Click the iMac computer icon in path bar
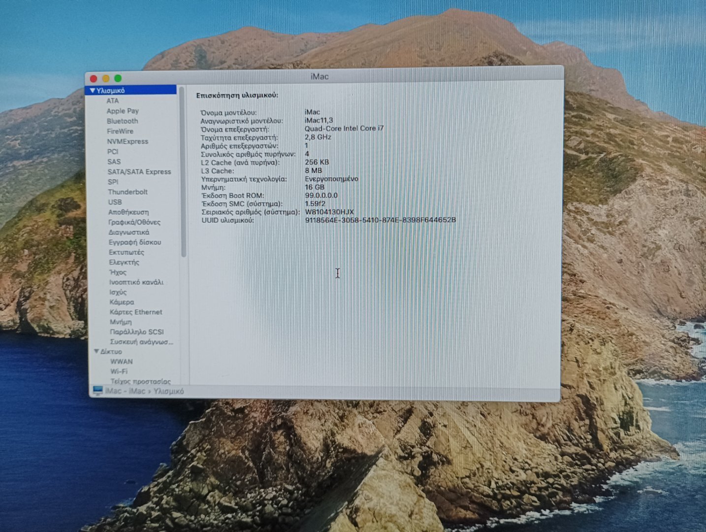 click(97, 391)
